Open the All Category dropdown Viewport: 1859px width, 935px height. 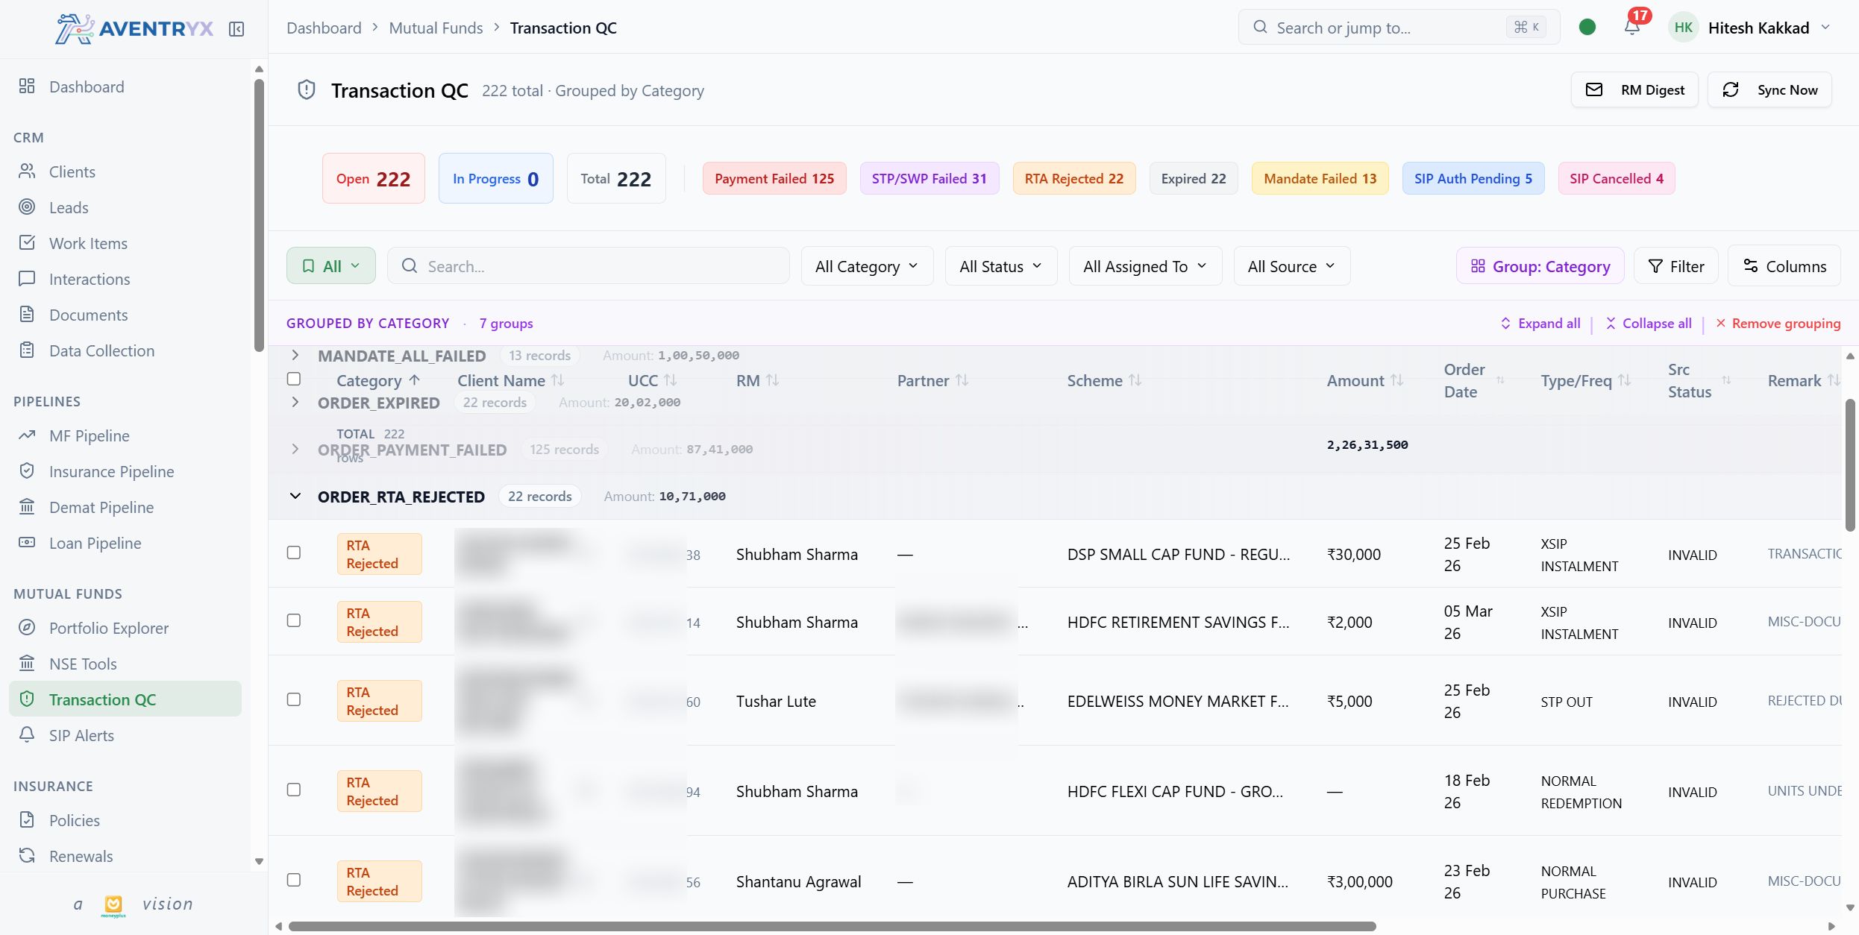[867, 266]
